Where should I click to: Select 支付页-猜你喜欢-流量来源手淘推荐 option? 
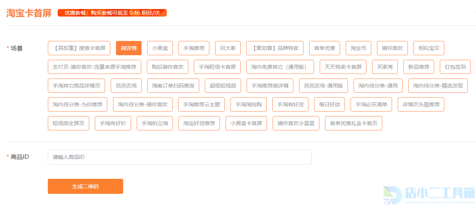(95, 67)
